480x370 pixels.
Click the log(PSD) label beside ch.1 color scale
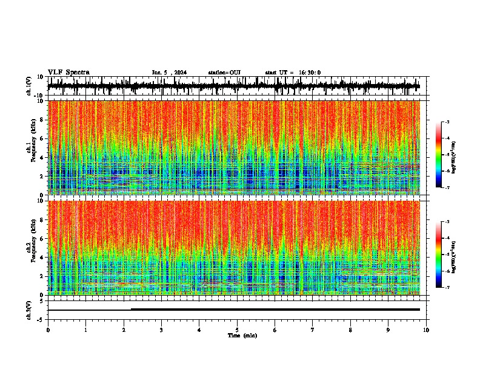454,158
